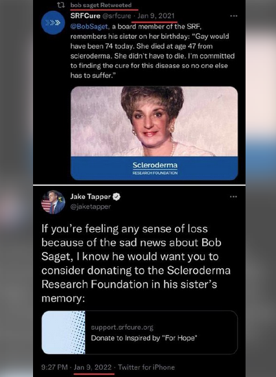Click the retweet arrows icon
The width and height of the screenshot is (276, 377).
coord(61,5)
